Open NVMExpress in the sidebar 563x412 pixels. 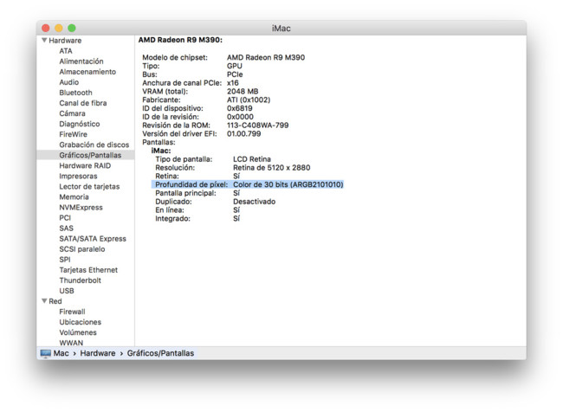click(81, 208)
